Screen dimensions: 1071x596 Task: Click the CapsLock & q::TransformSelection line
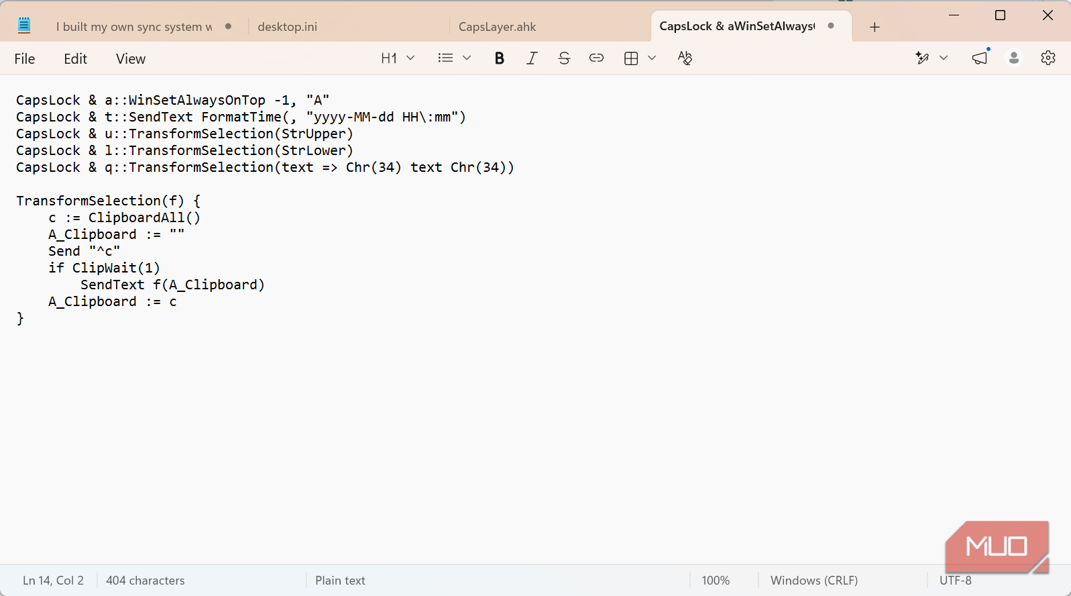click(x=265, y=167)
